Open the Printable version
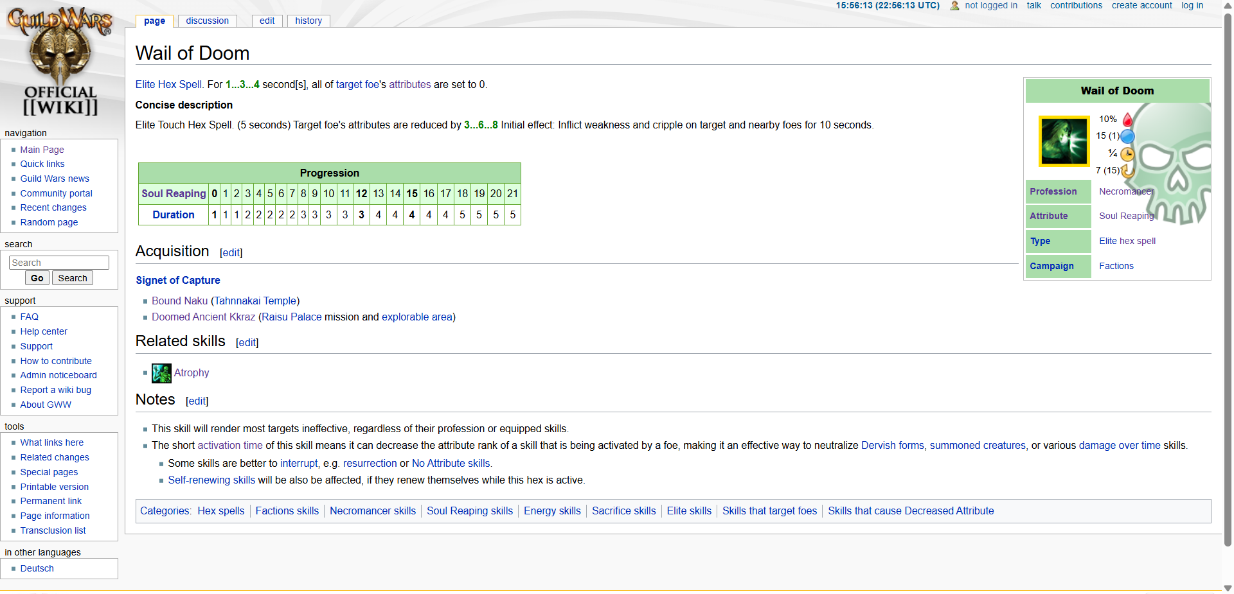Image resolution: width=1234 pixels, height=594 pixels. pos(54,487)
